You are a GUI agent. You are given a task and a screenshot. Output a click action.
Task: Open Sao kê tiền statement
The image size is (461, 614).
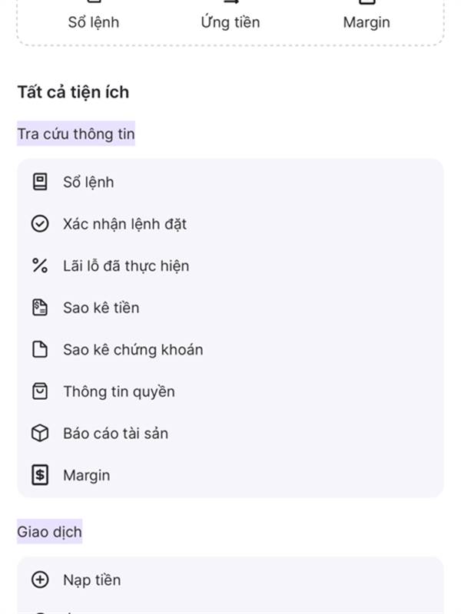click(x=101, y=308)
